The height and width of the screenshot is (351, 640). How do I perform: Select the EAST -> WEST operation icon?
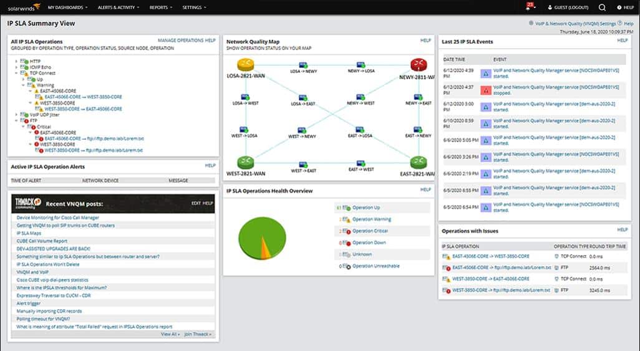tap(361, 163)
